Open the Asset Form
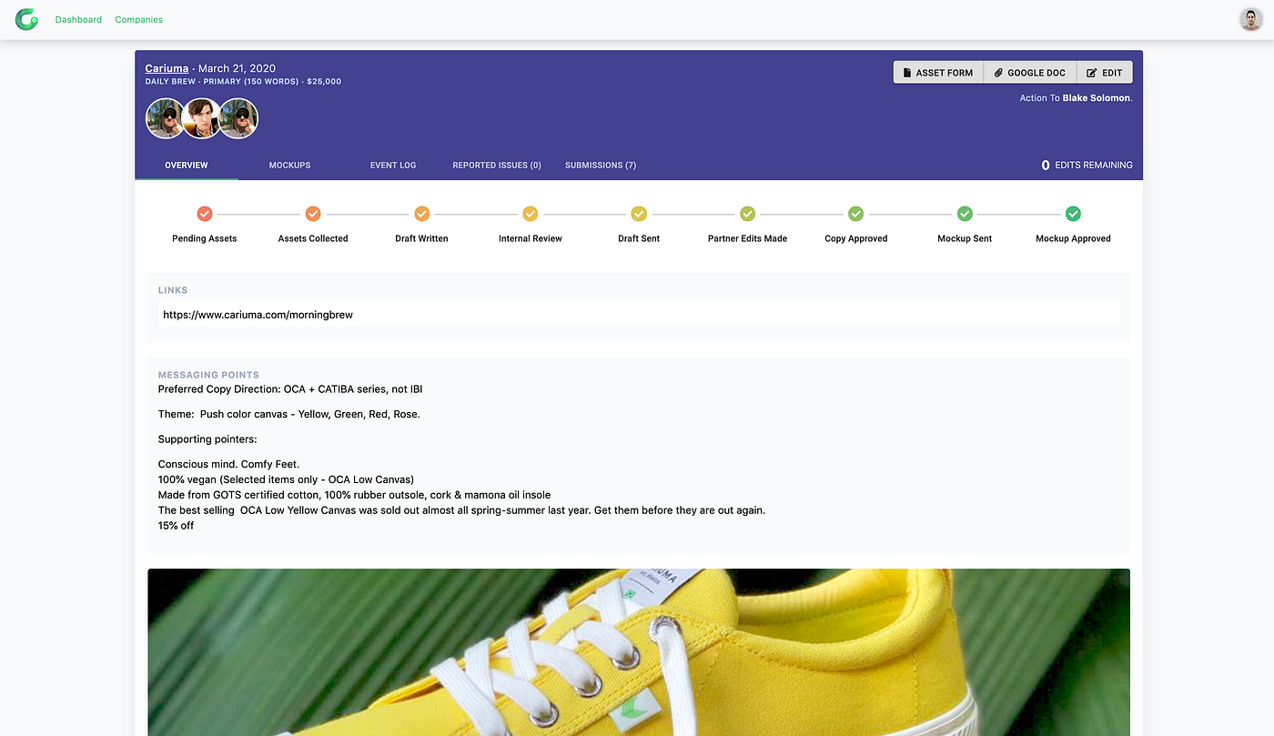 click(x=938, y=73)
